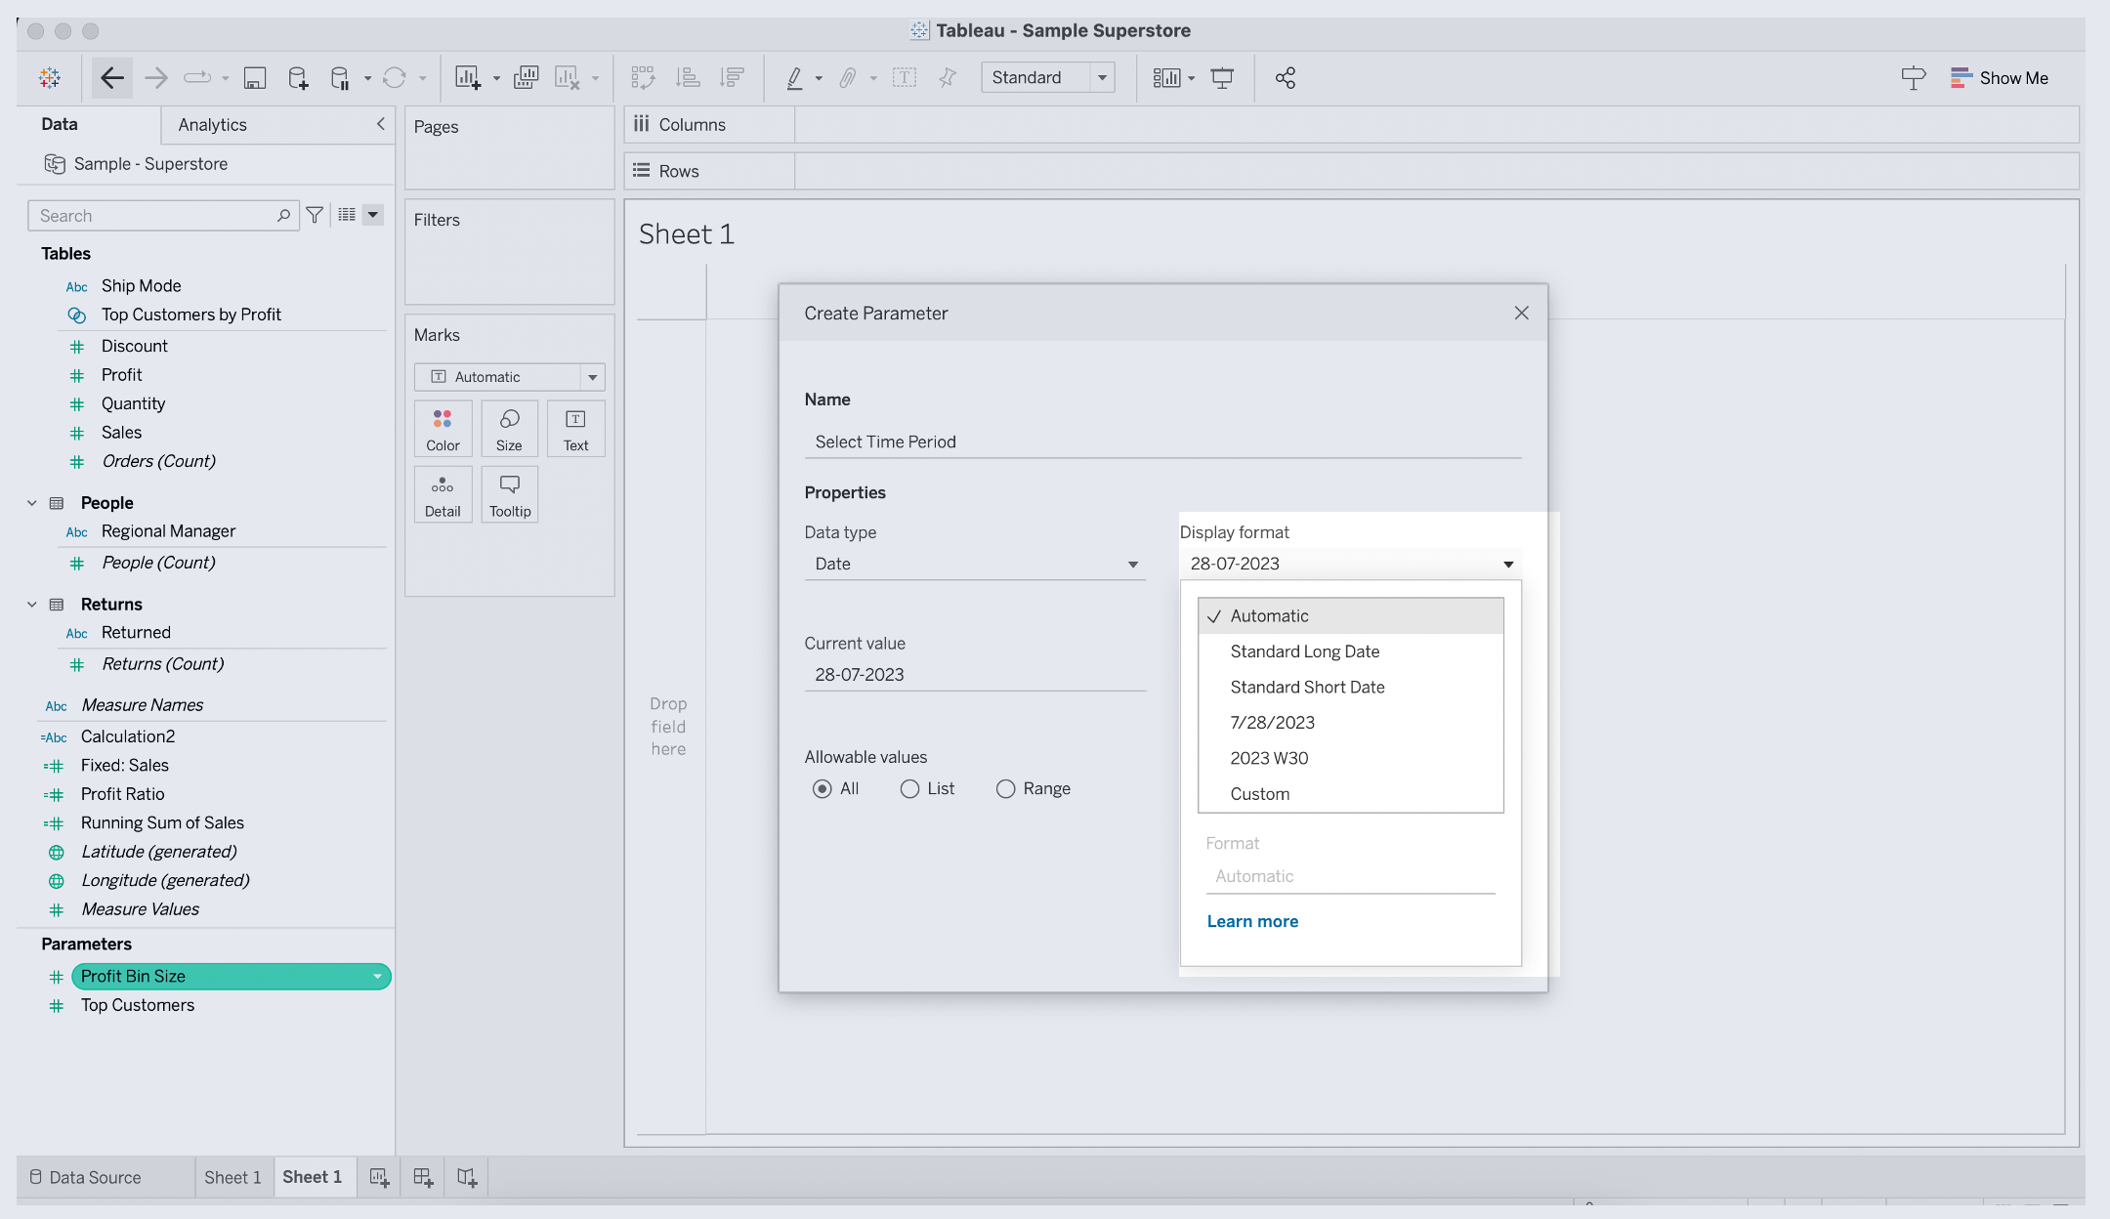The width and height of the screenshot is (2110, 1219).
Task: Select the List allowable values radio
Action: (909, 788)
